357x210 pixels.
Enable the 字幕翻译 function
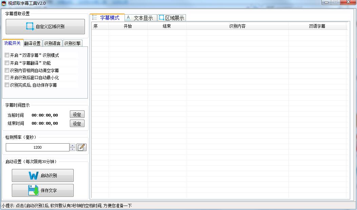click(x=6, y=63)
